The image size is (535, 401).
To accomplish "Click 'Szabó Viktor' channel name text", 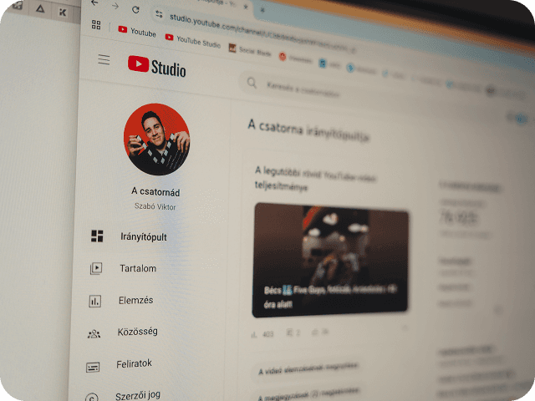I will 155,206.
